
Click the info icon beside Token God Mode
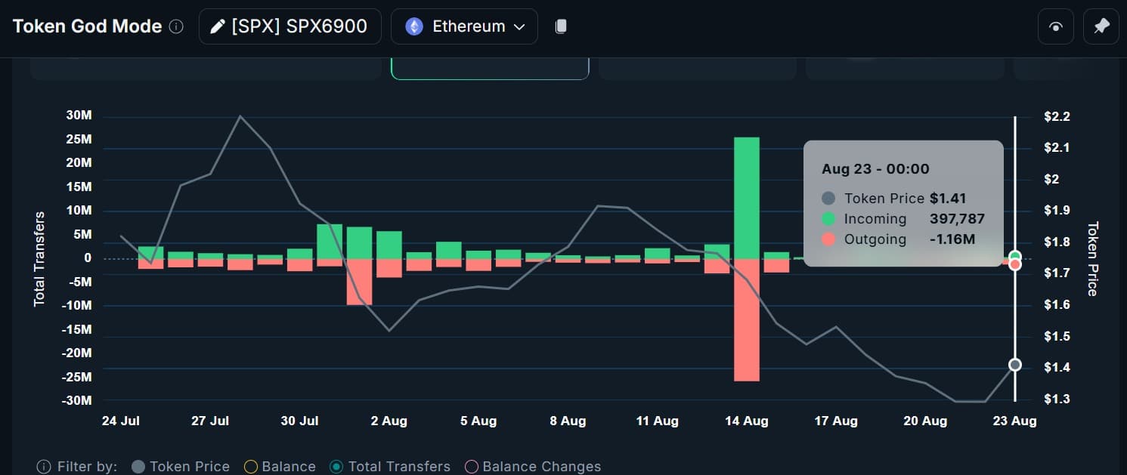[x=176, y=26]
